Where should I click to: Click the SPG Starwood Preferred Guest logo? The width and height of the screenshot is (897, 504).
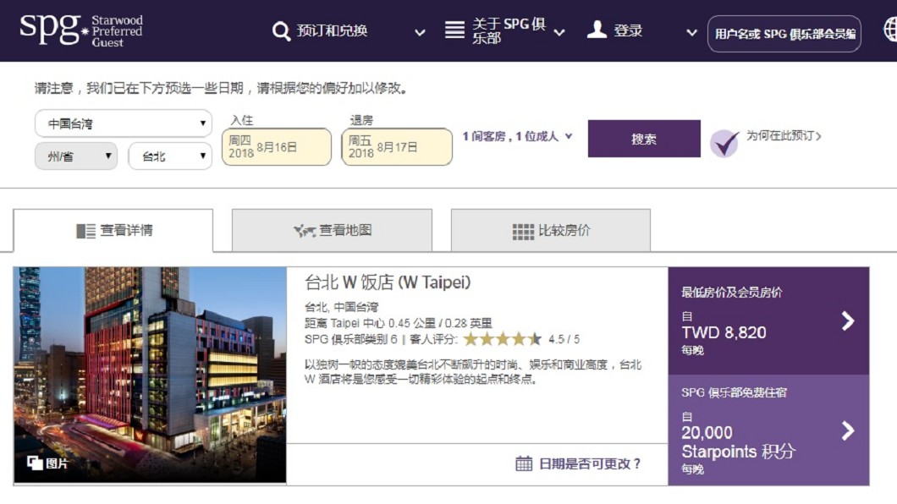[80, 30]
